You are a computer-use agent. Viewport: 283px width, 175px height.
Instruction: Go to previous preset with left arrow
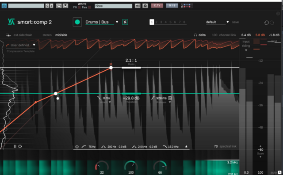(47, 6)
